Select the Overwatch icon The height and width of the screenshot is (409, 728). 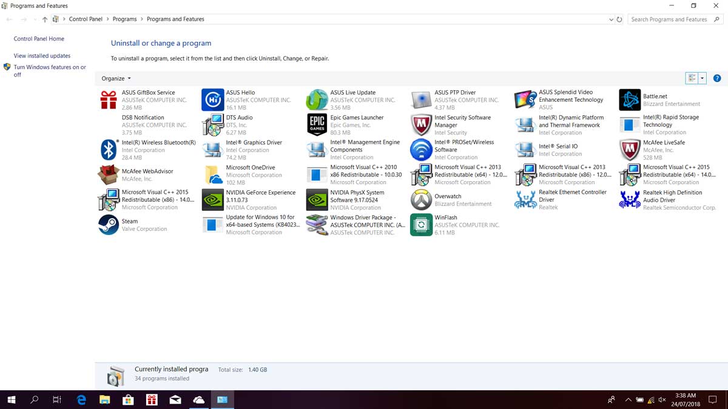[x=421, y=200]
